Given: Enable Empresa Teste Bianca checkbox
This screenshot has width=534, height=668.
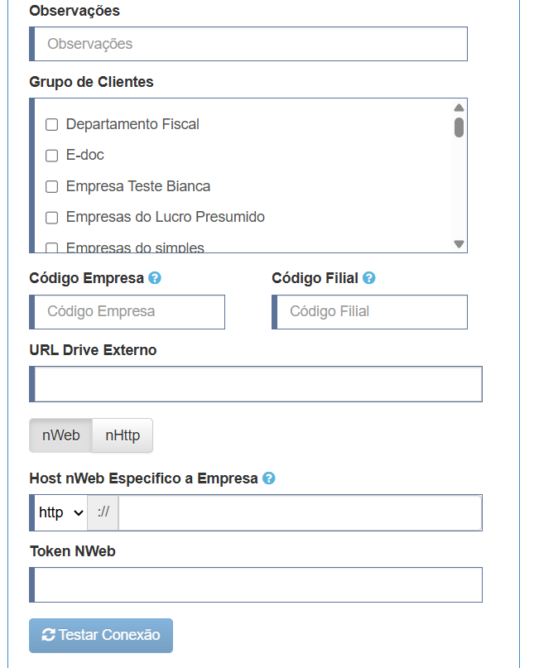Looking at the screenshot, I should [51, 186].
